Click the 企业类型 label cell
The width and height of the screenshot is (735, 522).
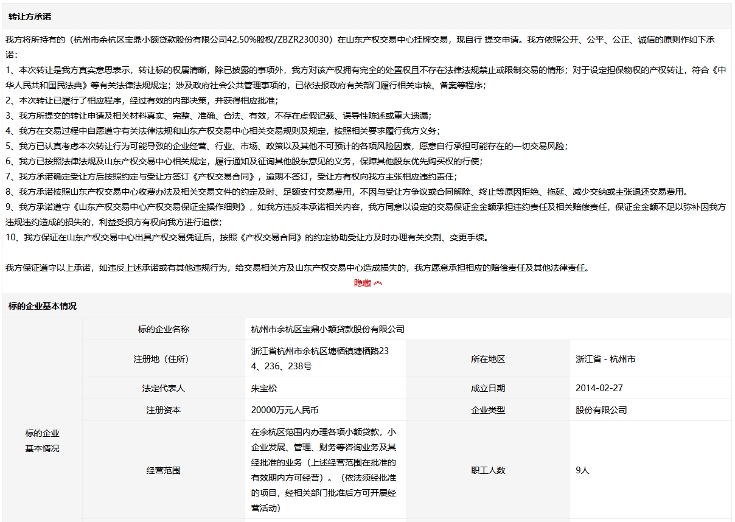tap(488, 410)
